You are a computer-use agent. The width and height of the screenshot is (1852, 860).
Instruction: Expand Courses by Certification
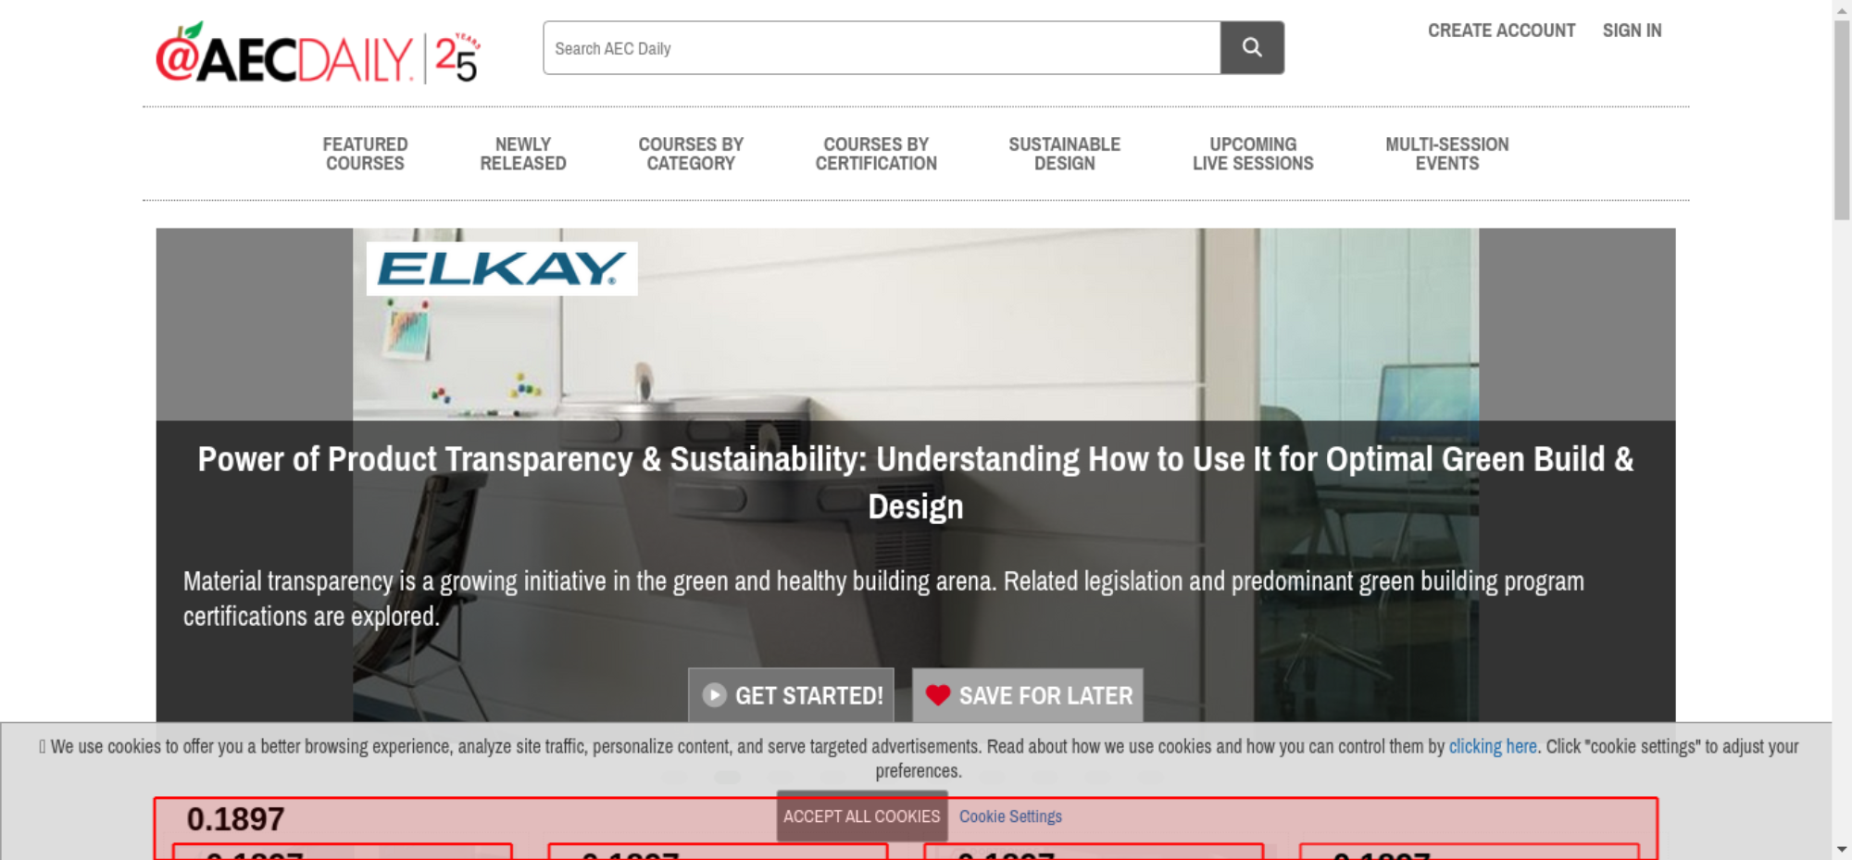pos(875,154)
